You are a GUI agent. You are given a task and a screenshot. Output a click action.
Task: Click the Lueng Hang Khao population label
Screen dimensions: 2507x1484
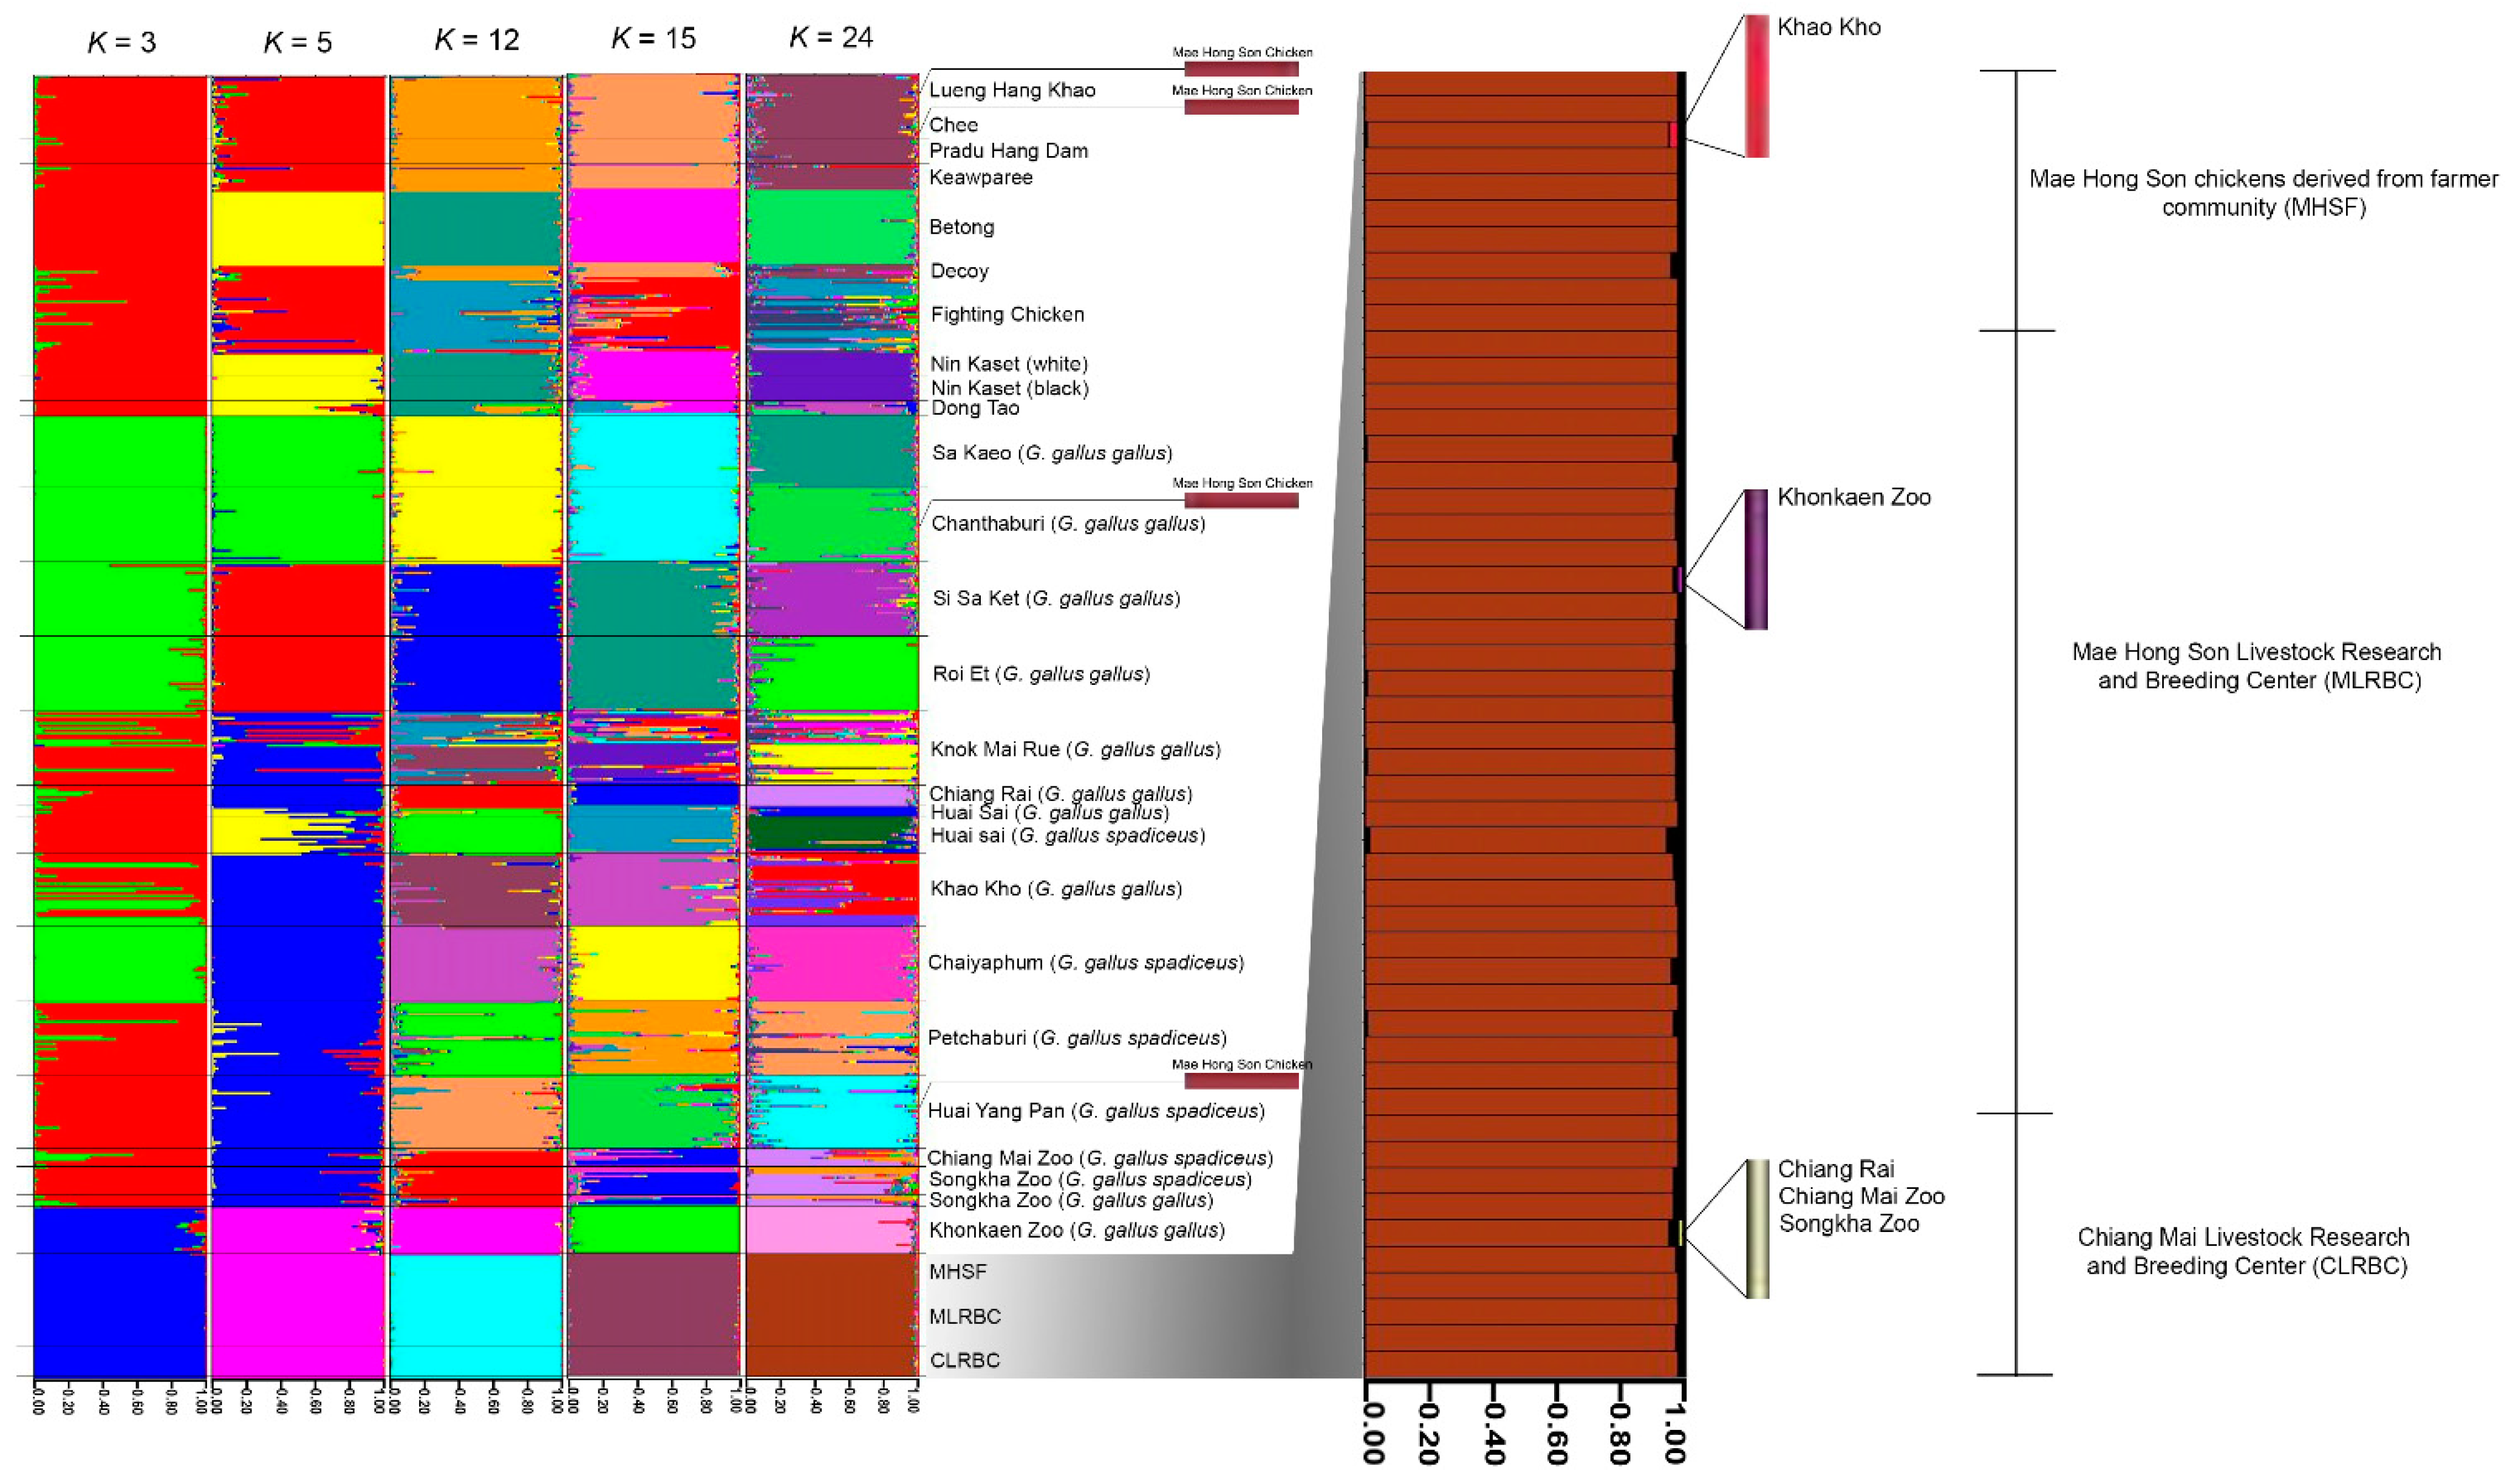[x=1012, y=90]
